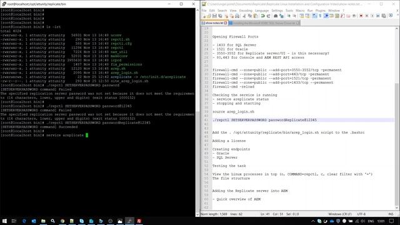Click the ENG language indicator in tray
This screenshot has width=400, height=225.
pos(371,221)
